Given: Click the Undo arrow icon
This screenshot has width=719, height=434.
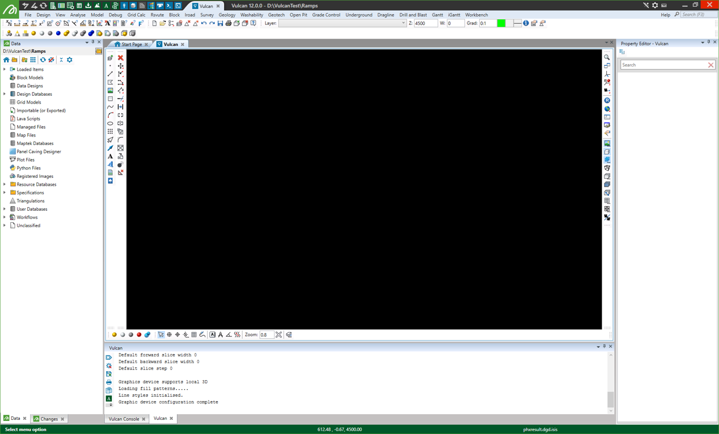Looking at the screenshot, I should pos(204,23).
